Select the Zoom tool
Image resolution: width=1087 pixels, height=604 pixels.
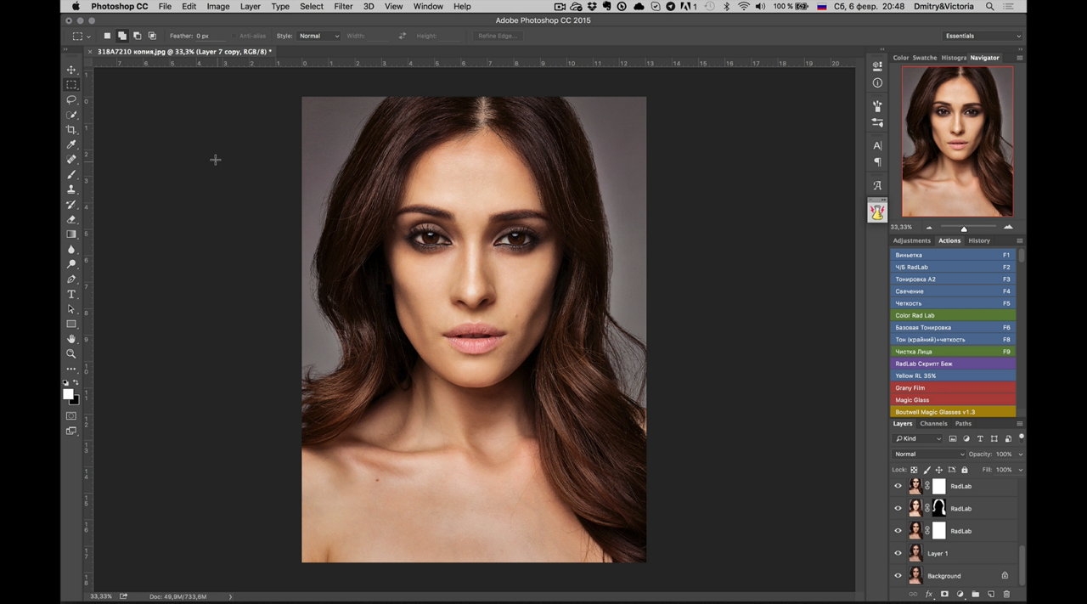[x=71, y=353]
